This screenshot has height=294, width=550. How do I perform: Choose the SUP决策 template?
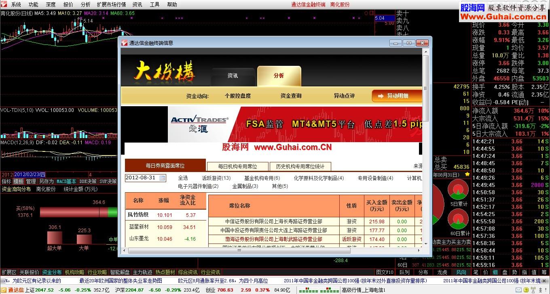108,182
